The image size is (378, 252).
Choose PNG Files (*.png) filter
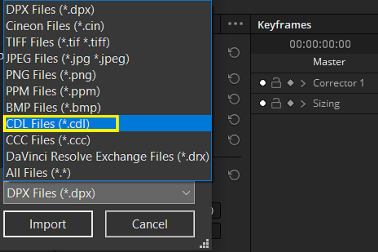point(108,75)
